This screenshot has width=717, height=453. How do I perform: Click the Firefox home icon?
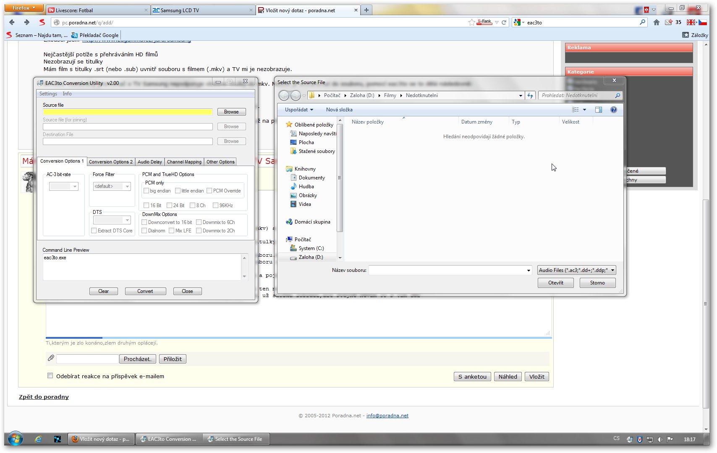pyautogui.click(x=656, y=22)
